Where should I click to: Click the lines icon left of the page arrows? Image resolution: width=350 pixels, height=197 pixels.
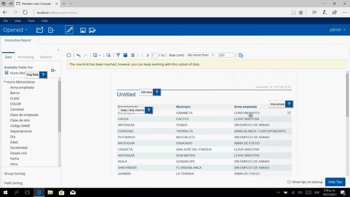132,55
